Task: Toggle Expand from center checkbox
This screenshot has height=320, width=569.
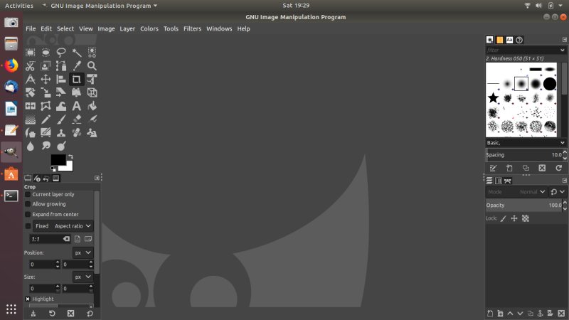Action: coord(28,215)
